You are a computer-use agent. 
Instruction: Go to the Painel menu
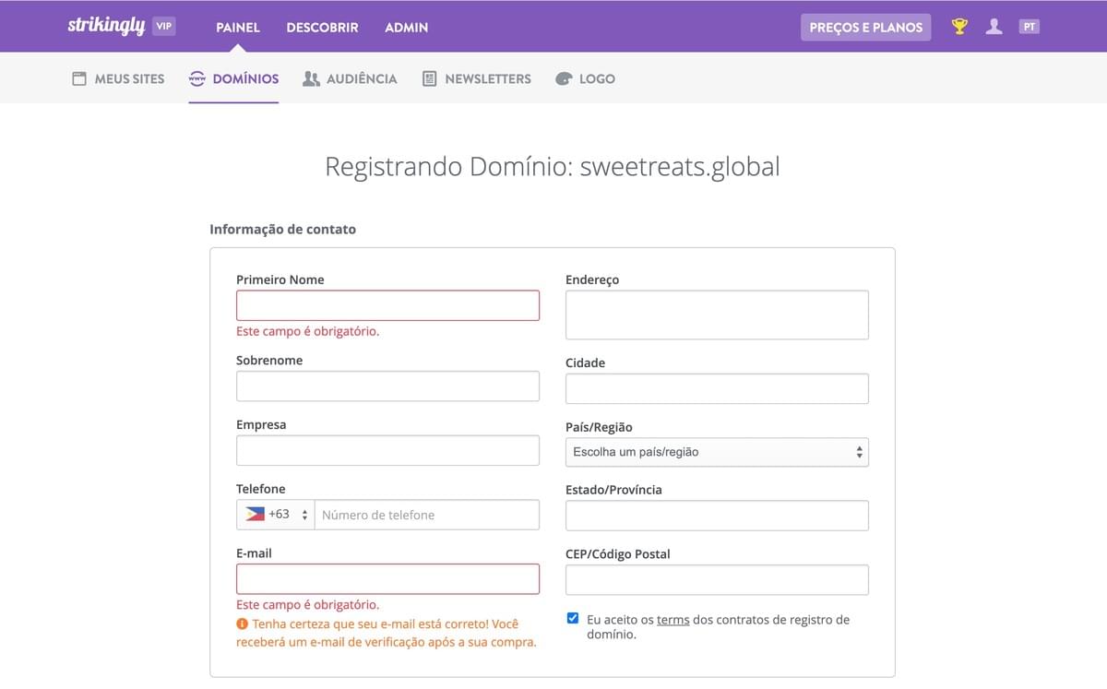point(238,27)
